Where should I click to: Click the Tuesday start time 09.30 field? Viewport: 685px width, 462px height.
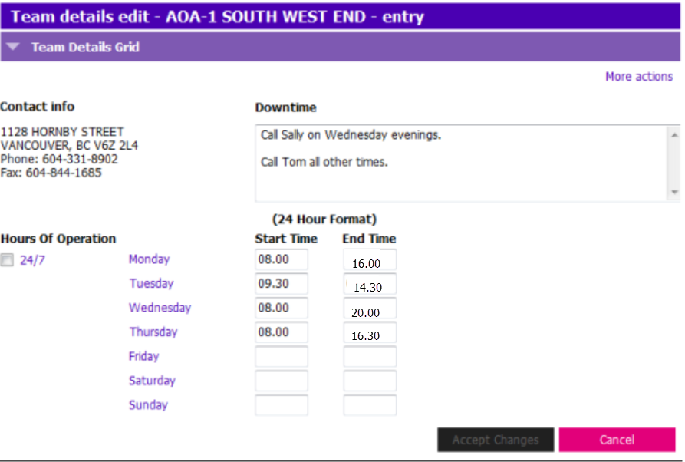[282, 284]
